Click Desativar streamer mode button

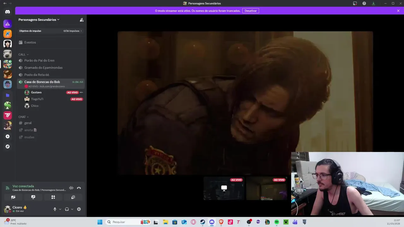point(251,11)
